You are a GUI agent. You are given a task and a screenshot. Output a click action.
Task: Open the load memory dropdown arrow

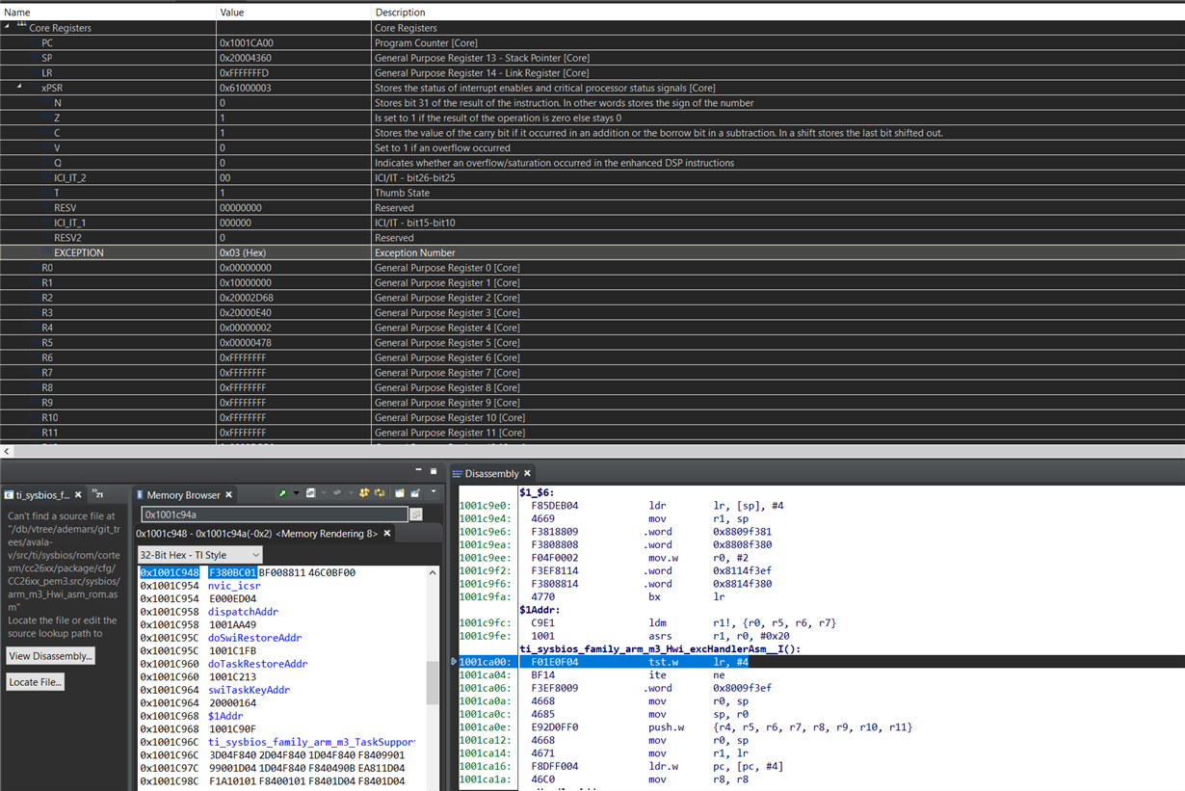coord(351,493)
